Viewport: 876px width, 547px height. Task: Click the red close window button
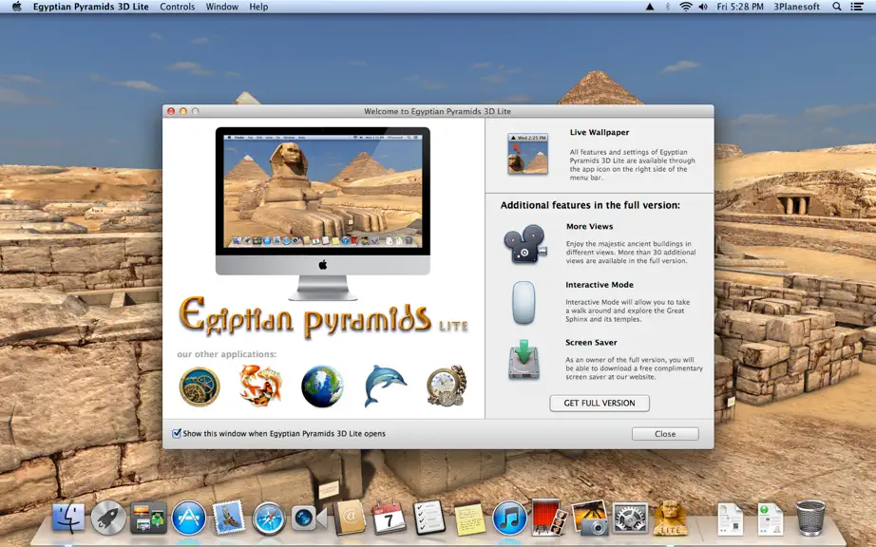tap(171, 111)
